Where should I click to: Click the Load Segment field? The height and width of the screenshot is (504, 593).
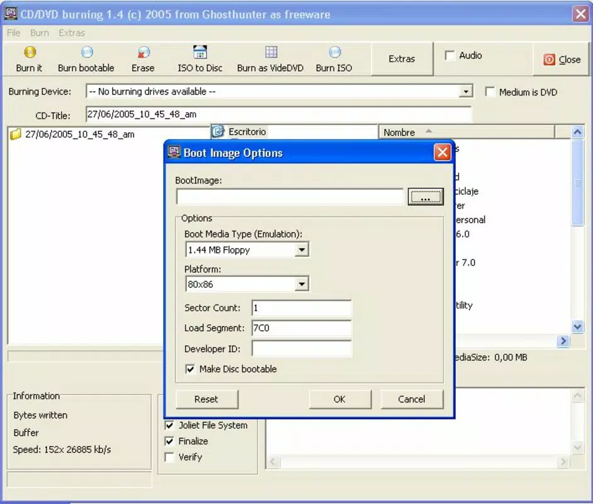pos(302,328)
